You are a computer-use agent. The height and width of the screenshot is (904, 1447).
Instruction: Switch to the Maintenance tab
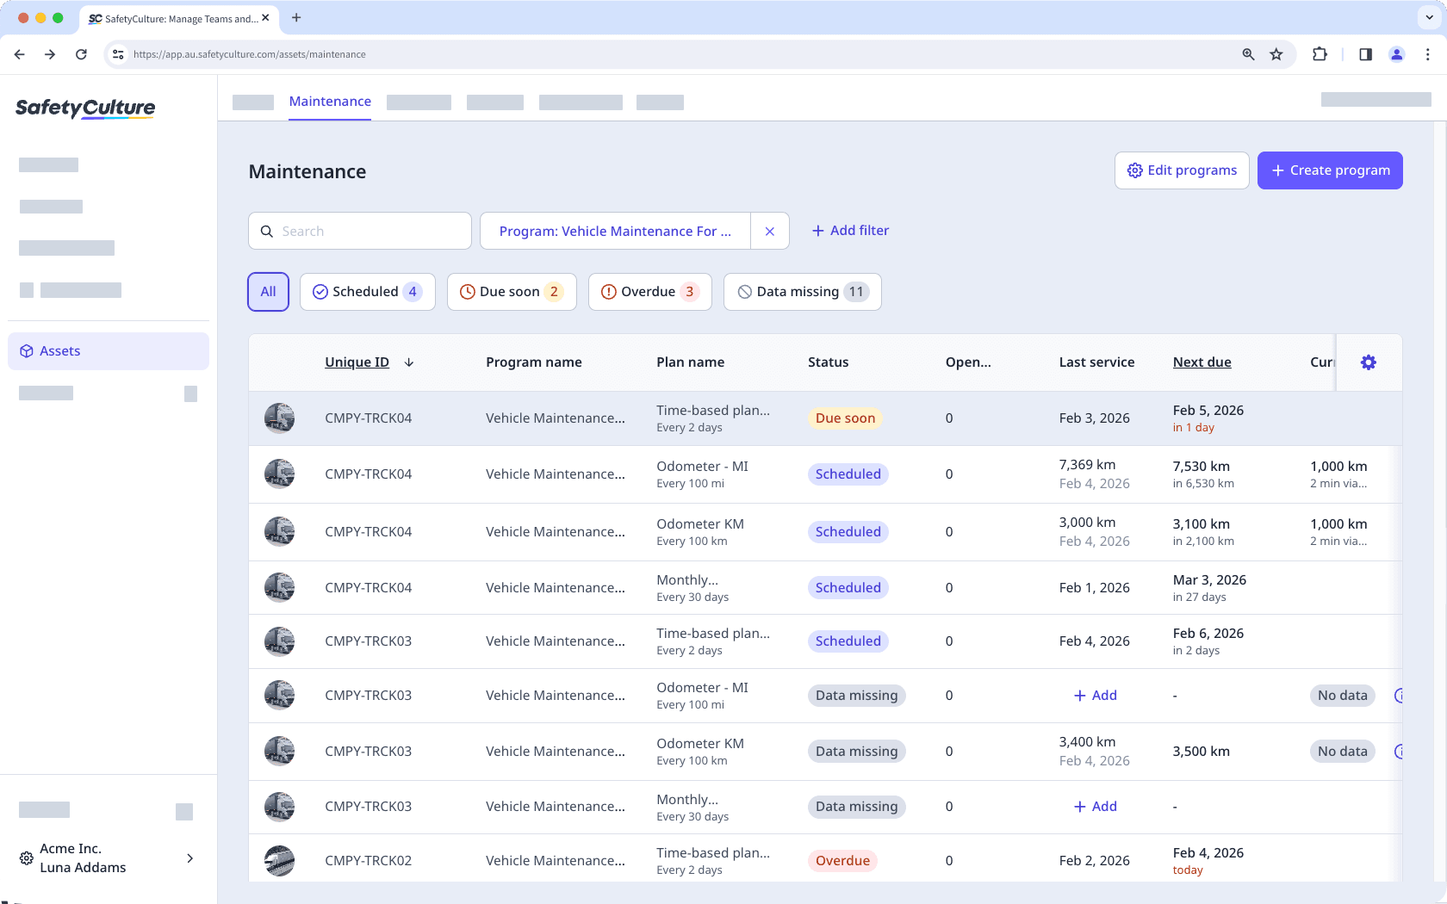(330, 101)
